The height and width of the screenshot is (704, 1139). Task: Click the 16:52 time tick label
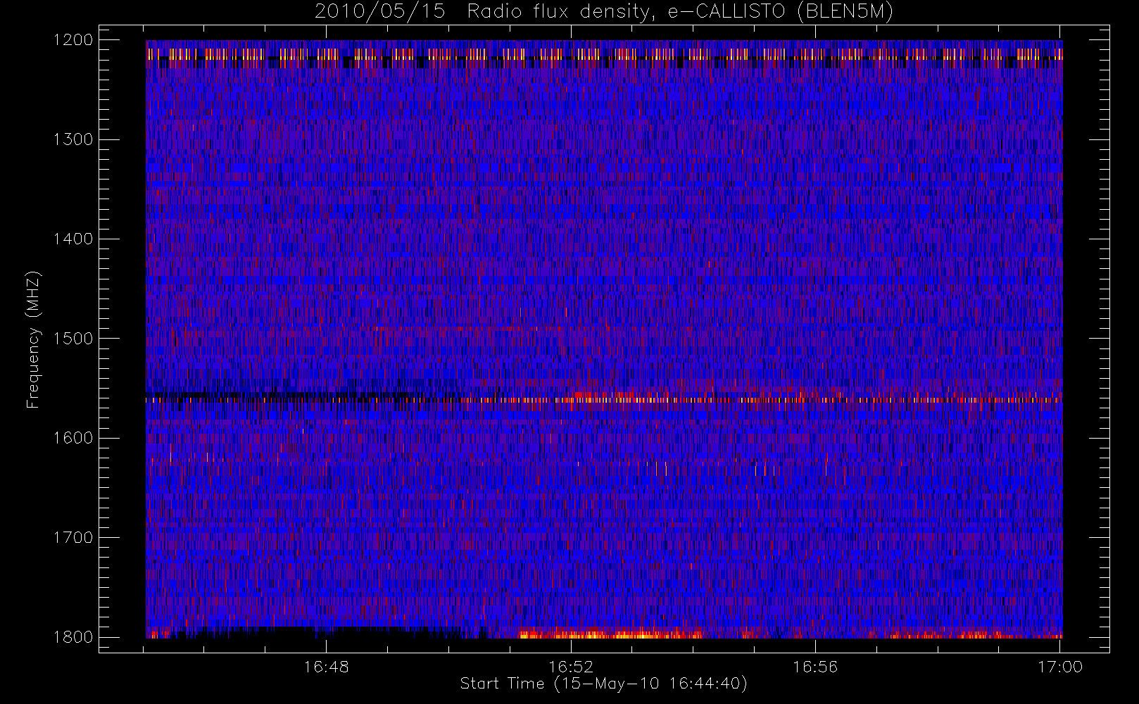coord(571,667)
